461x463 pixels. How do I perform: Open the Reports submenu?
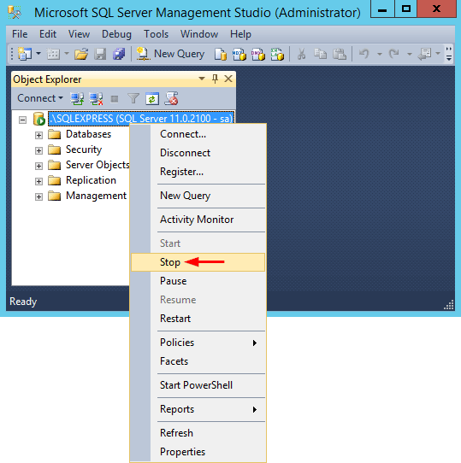click(198, 409)
